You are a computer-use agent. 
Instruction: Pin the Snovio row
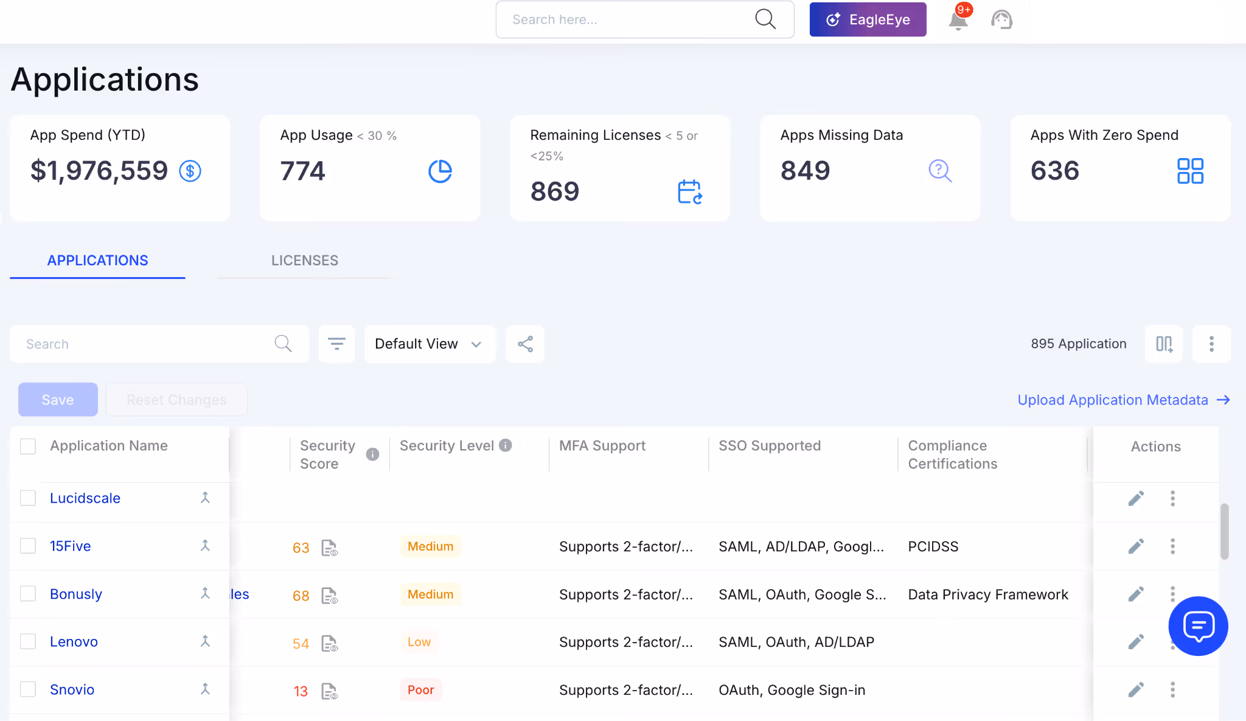click(205, 689)
